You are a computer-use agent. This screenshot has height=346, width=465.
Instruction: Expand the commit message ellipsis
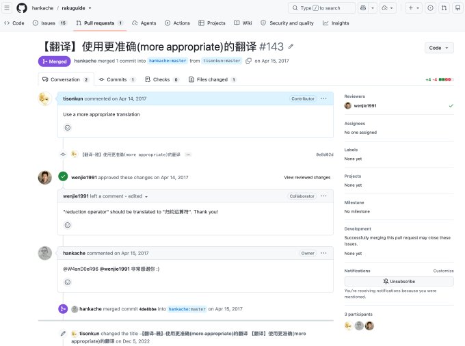coord(188,155)
